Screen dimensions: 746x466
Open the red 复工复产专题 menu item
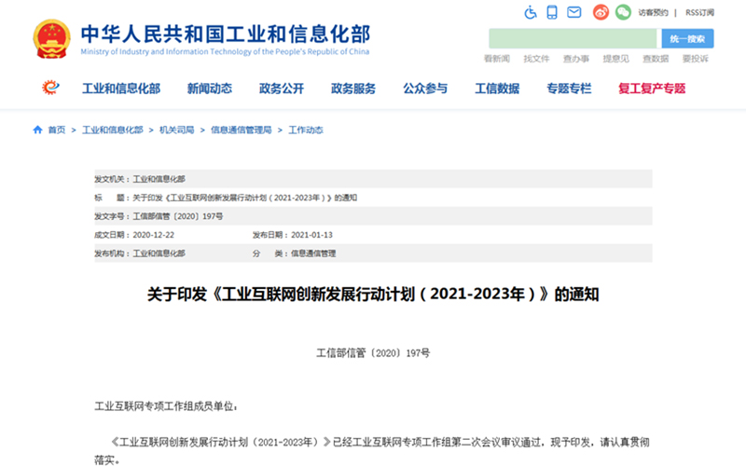[x=652, y=89]
